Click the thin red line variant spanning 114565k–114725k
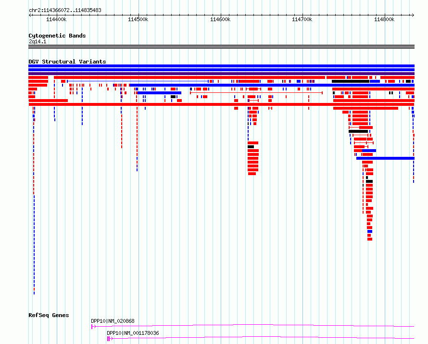The width and height of the screenshot is (428, 344). 256,93
